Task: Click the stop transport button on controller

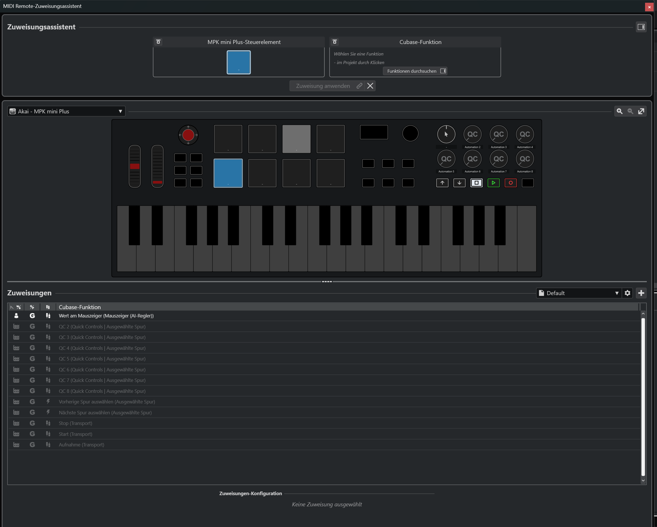Action: point(476,183)
